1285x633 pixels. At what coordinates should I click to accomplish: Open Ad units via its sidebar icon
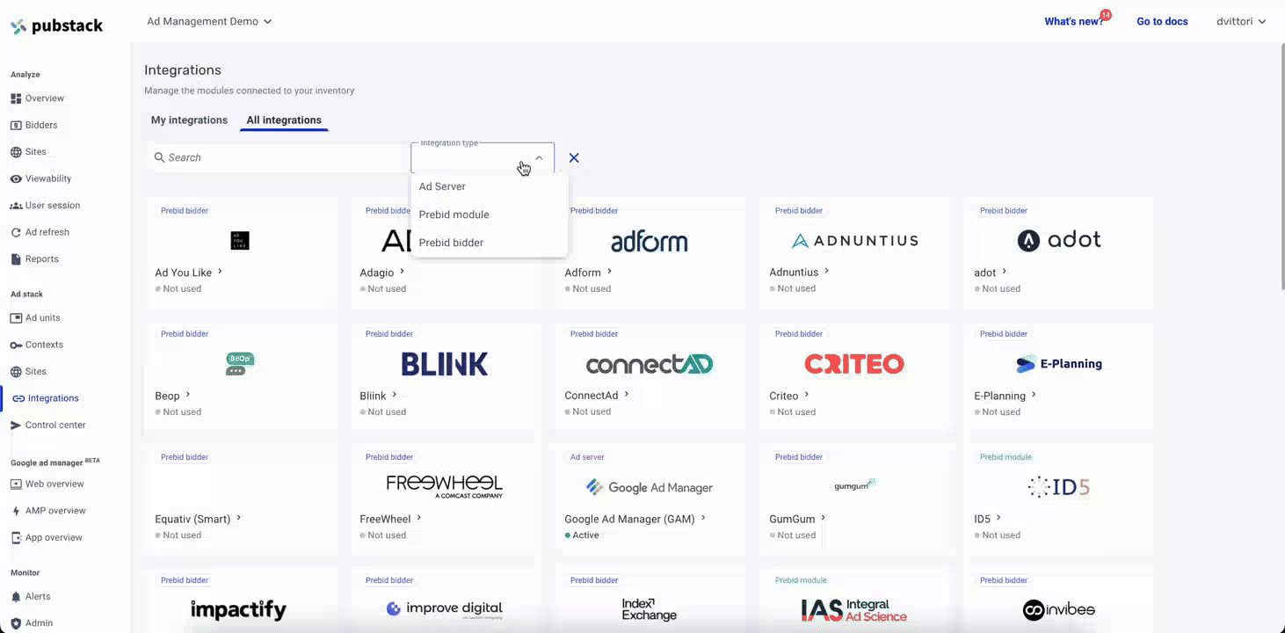[16, 318]
